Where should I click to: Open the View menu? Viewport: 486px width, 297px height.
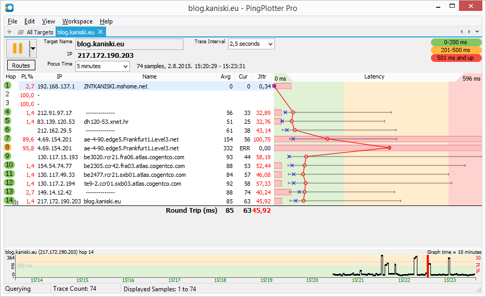click(x=48, y=21)
